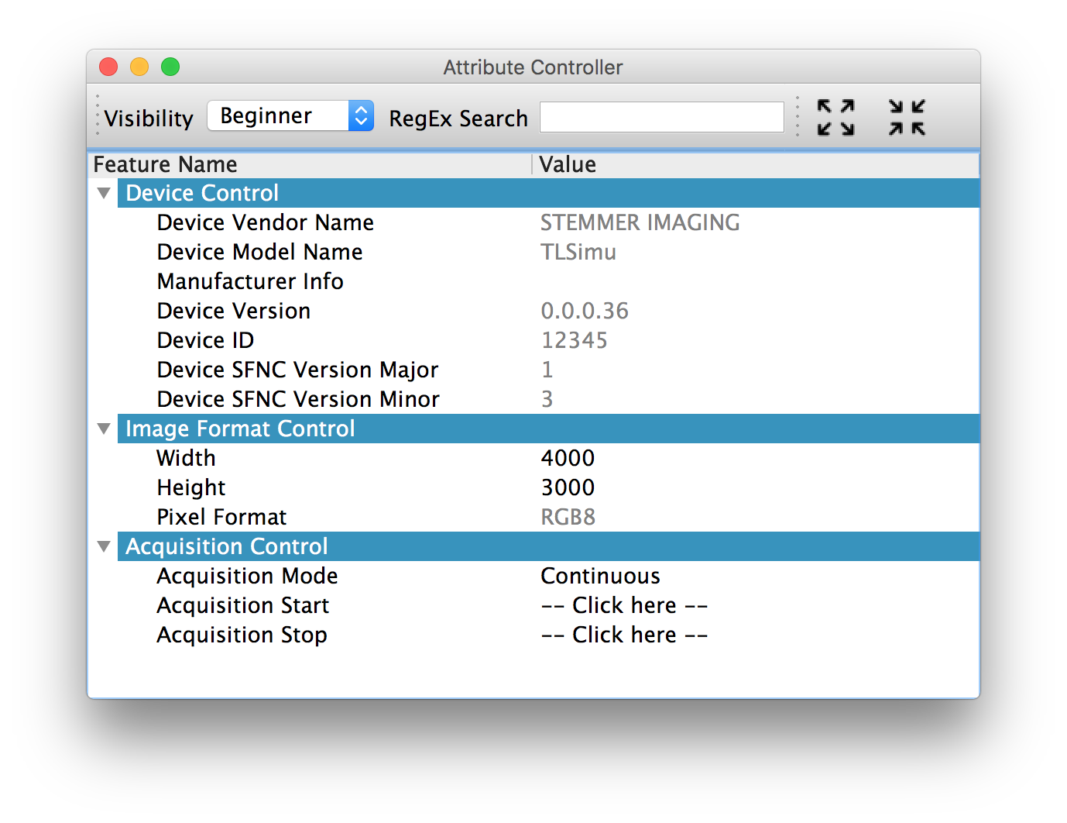Open the Acquisition Mode value Continuous
The height and width of the screenshot is (823, 1067).
[600, 576]
